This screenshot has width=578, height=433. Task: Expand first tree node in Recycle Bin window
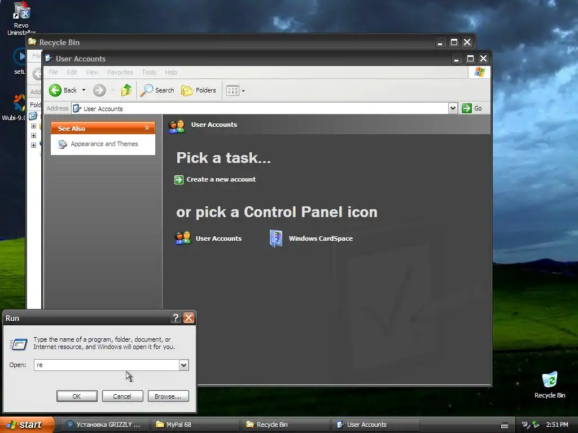click(x=33, y=126)
